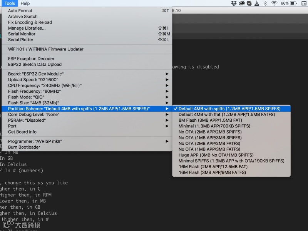Image resolution: width=308 pixels, height=231 pixels.
Task: Open Serial Plotter
Action: click(87, 40)
